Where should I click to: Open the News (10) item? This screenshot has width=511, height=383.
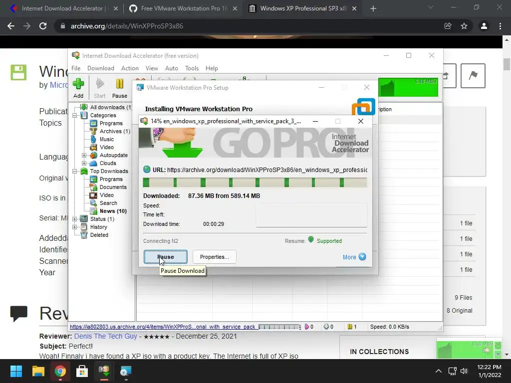click(x=113, y=211)
